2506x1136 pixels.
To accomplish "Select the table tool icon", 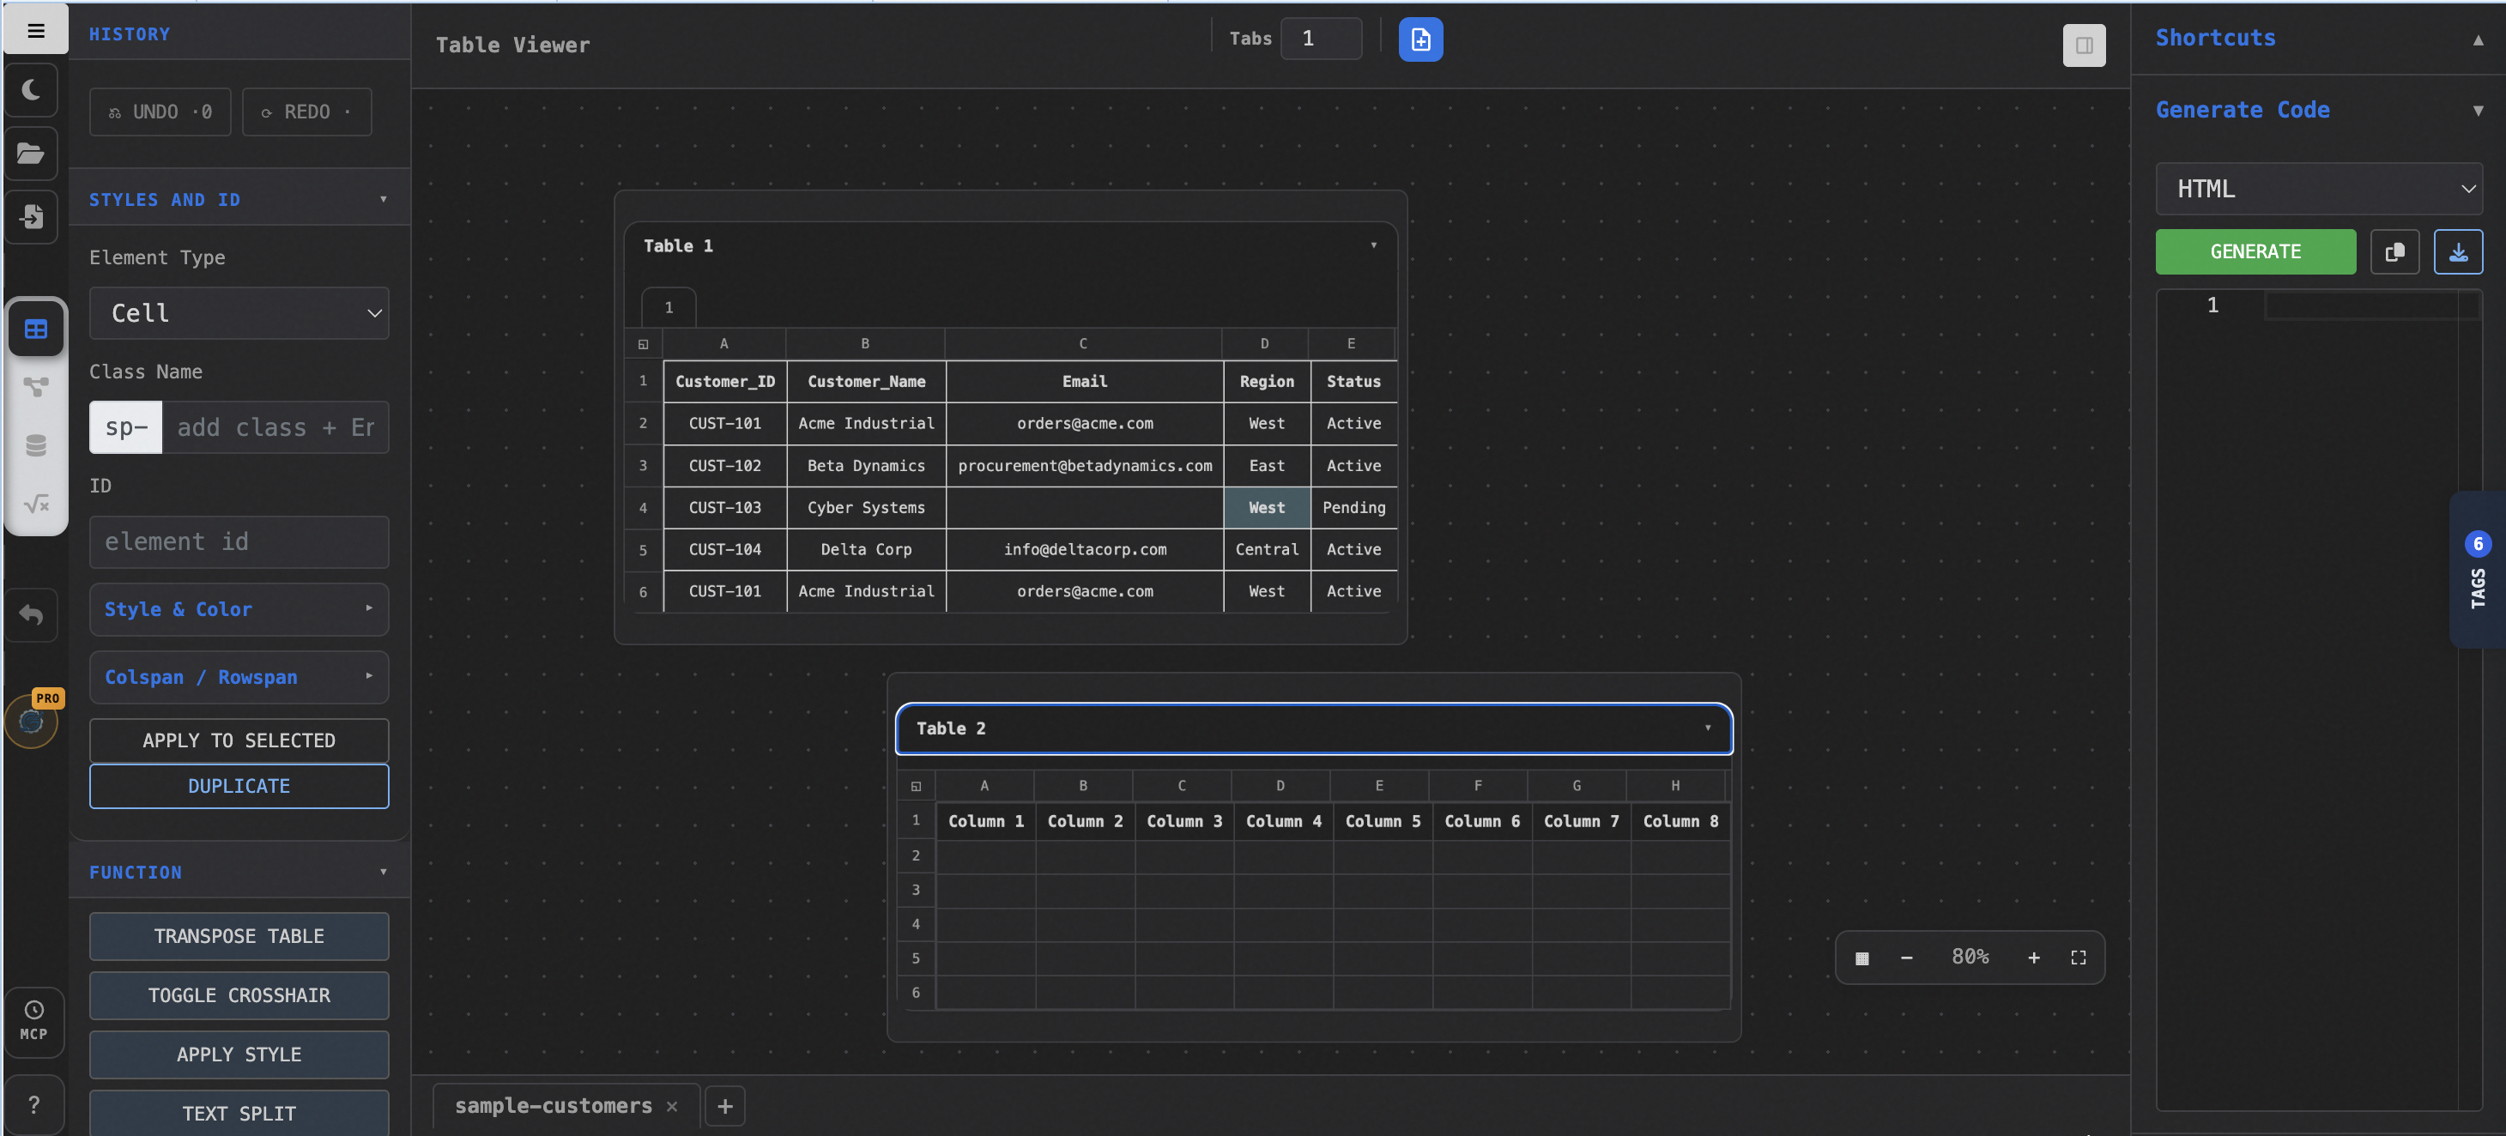I will (36, 329).
